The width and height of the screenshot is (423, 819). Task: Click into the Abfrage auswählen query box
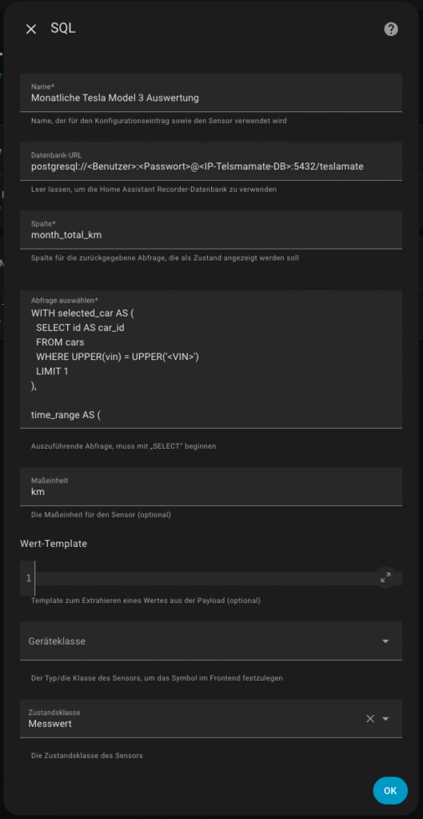coord(211,359)
